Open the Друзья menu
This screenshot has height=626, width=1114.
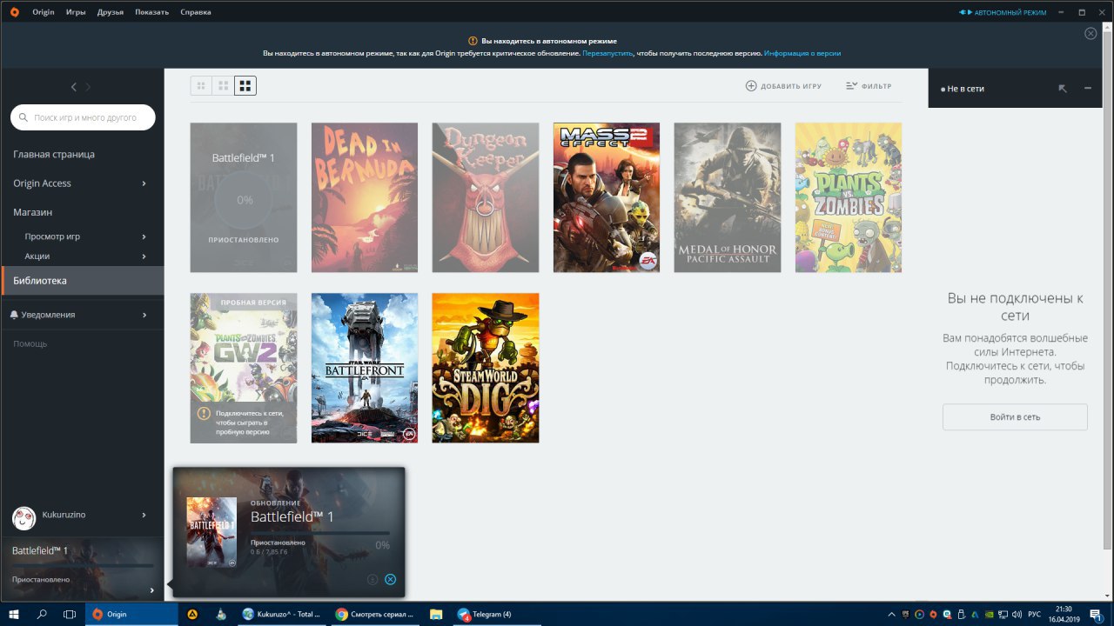111,12
